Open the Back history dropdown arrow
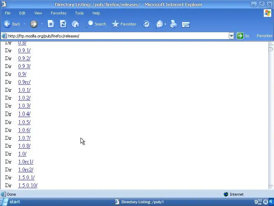274x206 pixels. [24, 24]
